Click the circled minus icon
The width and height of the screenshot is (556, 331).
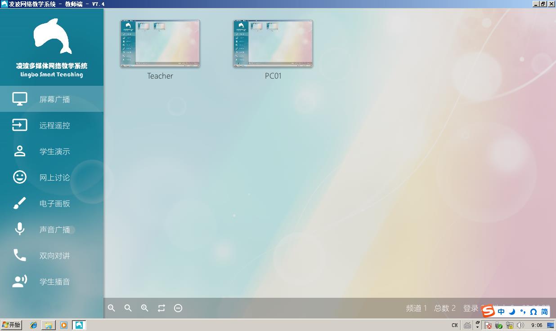tap(178, 308)
